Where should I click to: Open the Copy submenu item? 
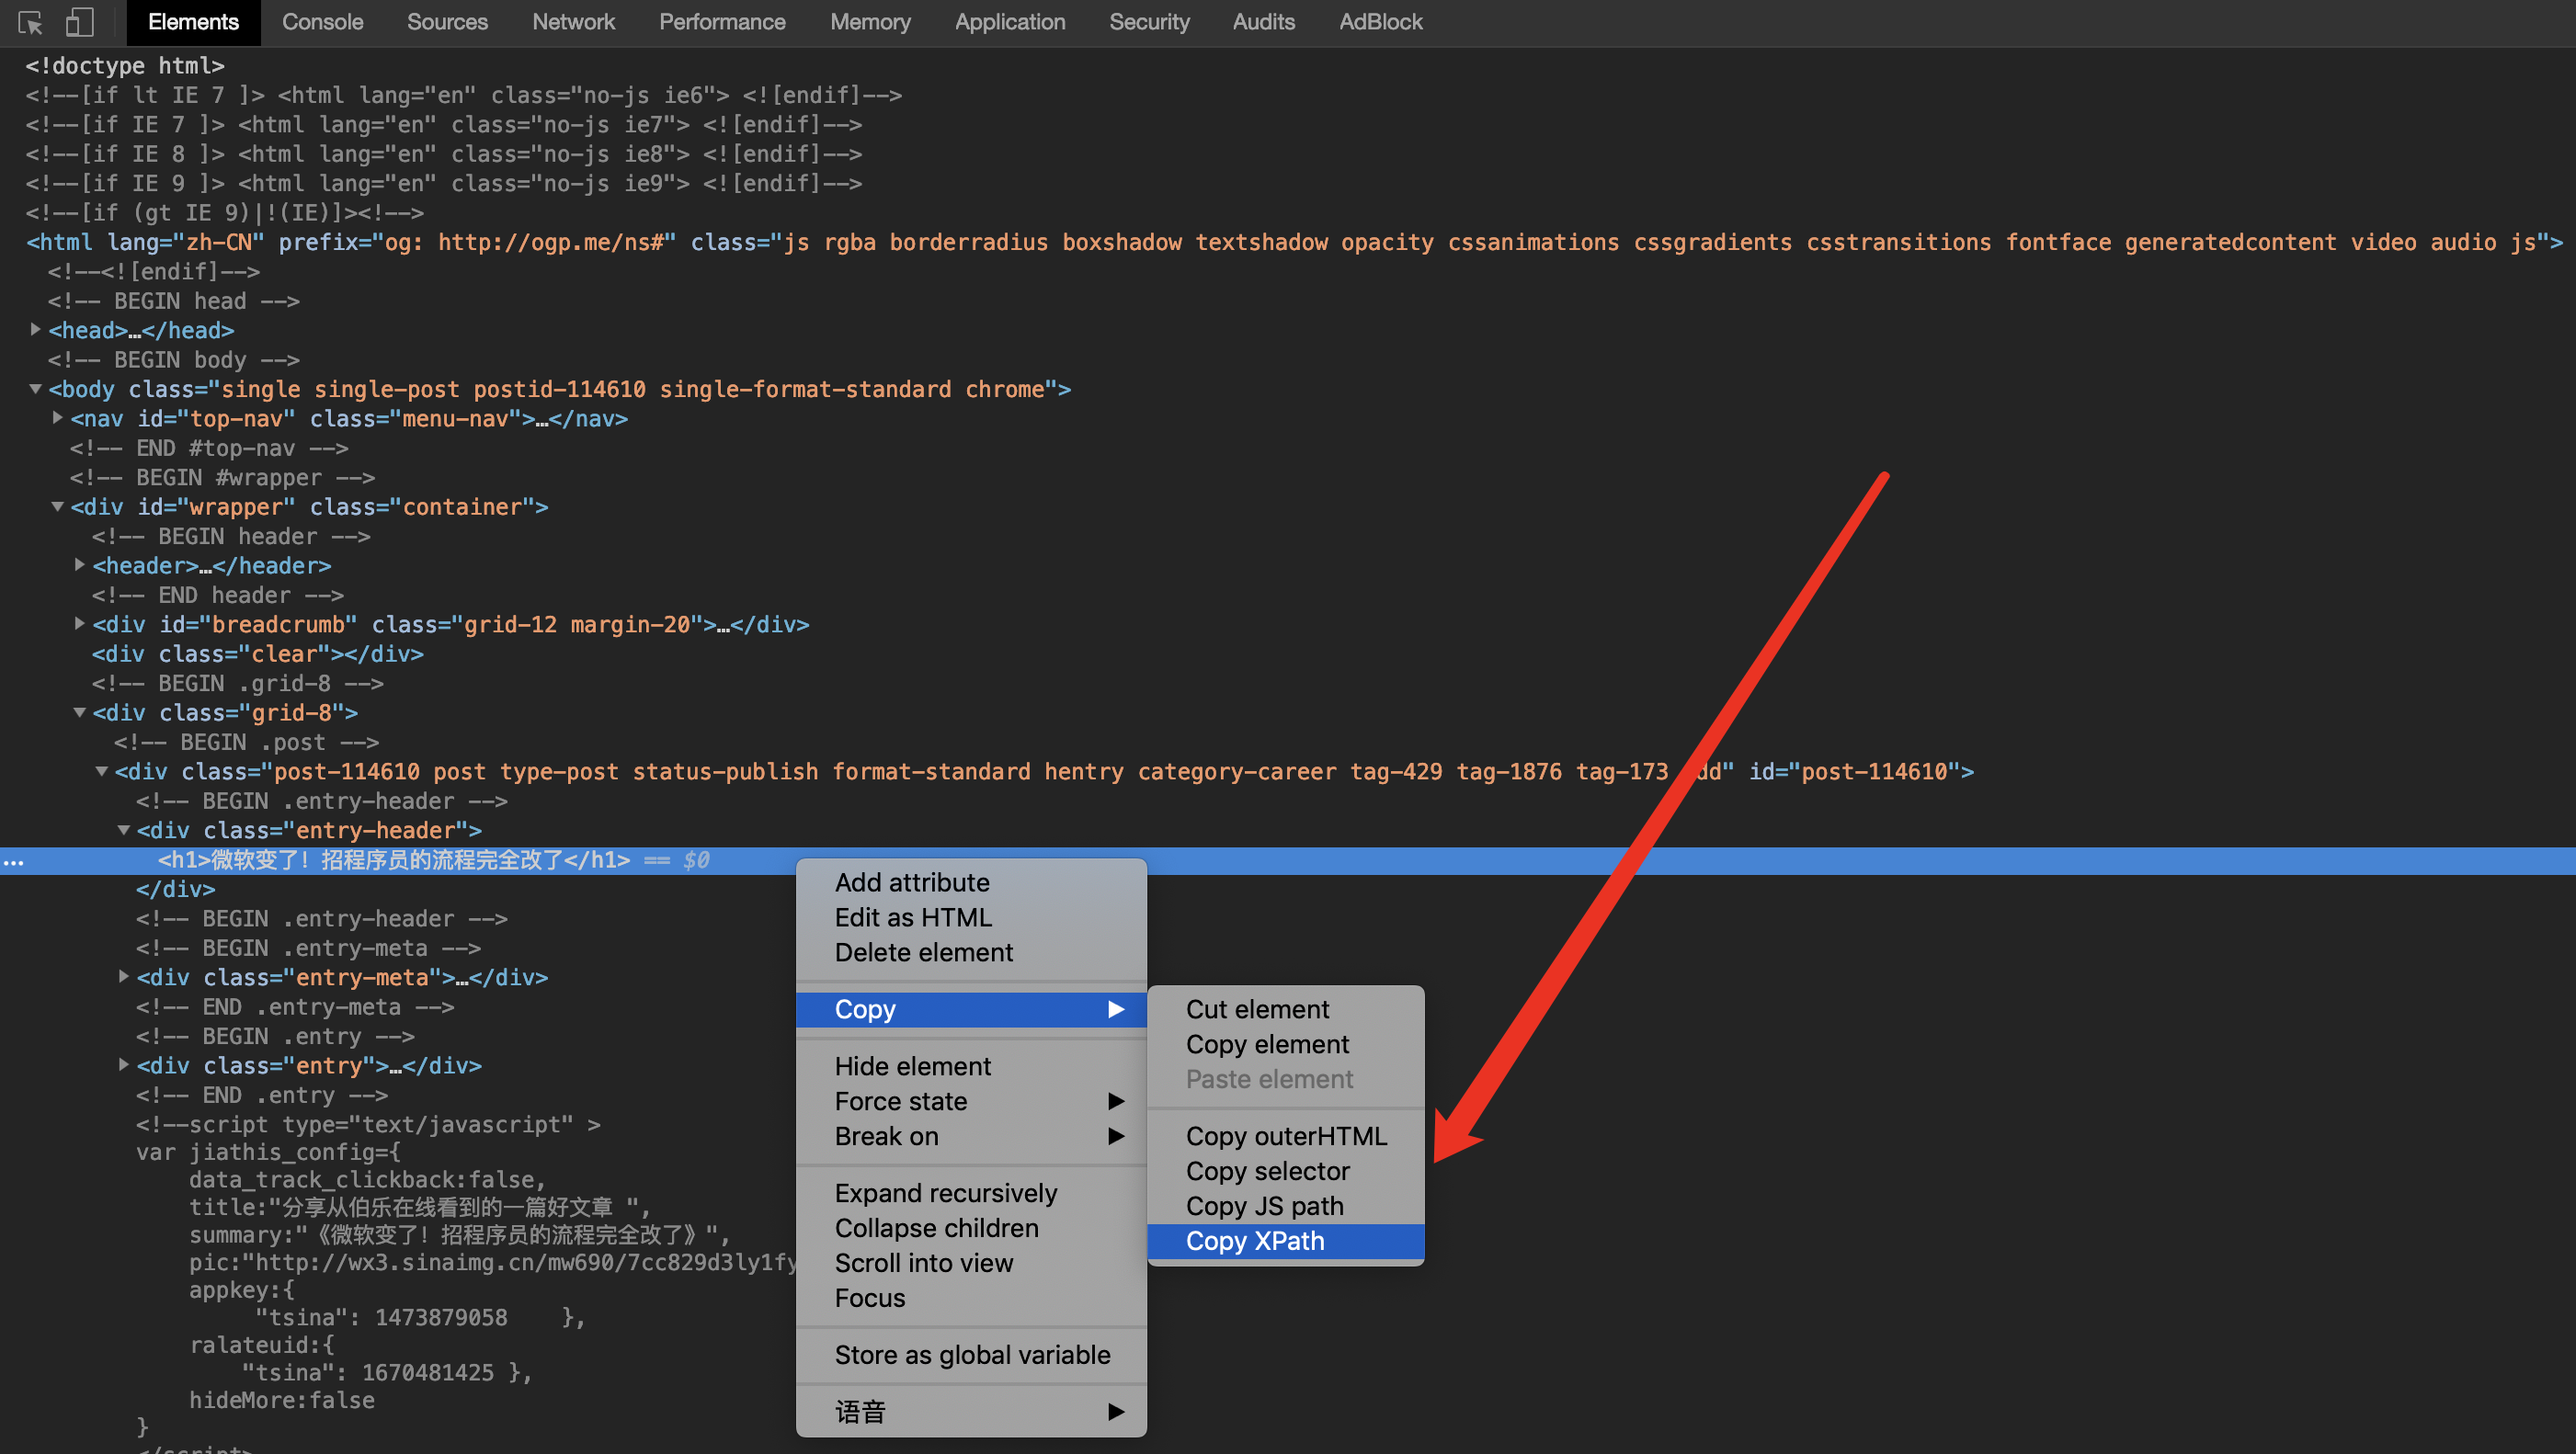pyautogui.click(x=971, y=1009)
